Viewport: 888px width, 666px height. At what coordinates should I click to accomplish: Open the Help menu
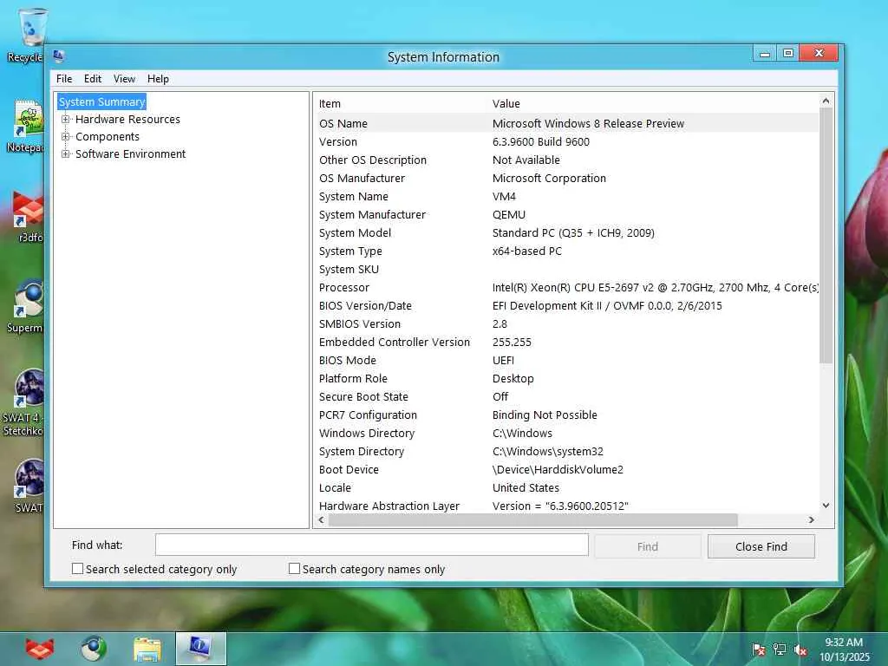click(x=158, y=79)
